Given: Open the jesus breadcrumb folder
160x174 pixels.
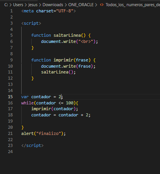Looking at the screenshot, I should pos(33,5).
